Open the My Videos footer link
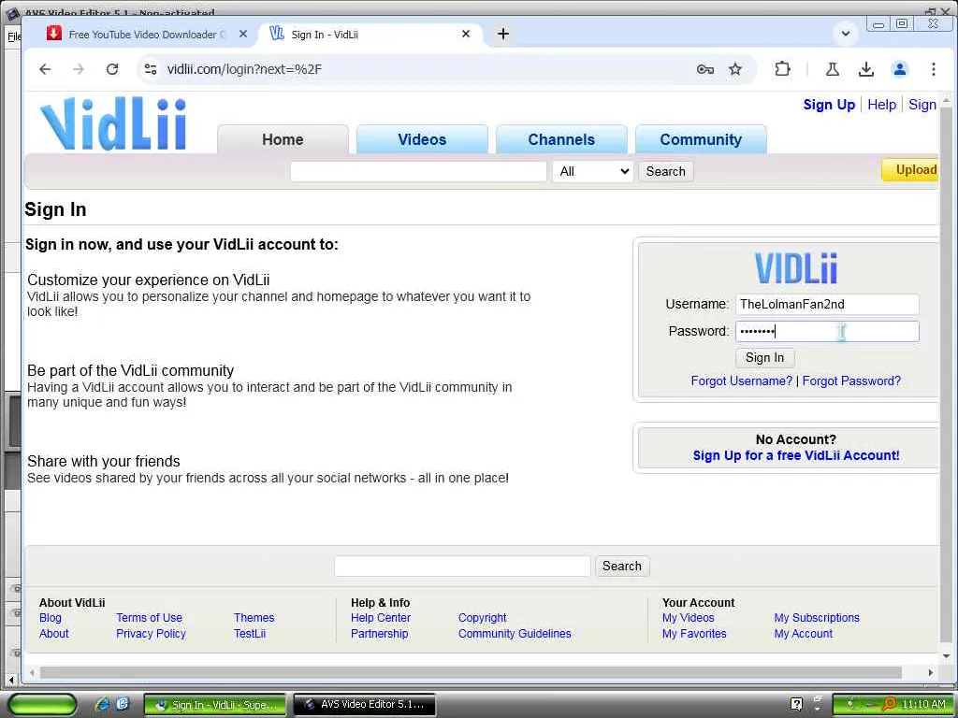 [x=688, y=618]
